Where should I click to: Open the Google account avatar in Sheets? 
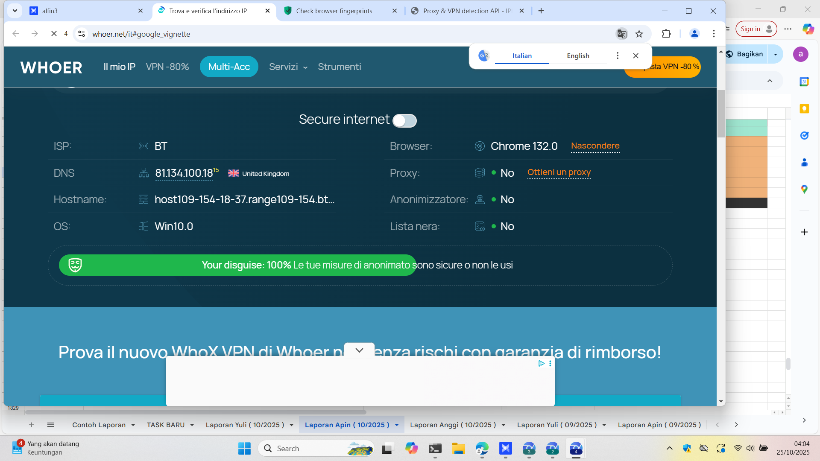point(801,54)
